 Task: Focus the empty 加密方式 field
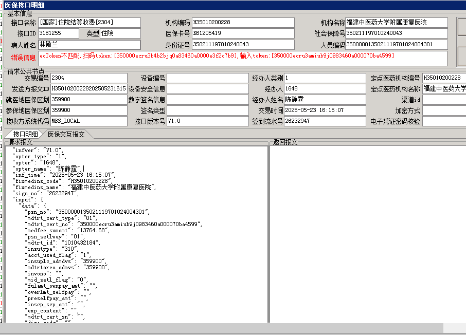[x=444, y=110]
